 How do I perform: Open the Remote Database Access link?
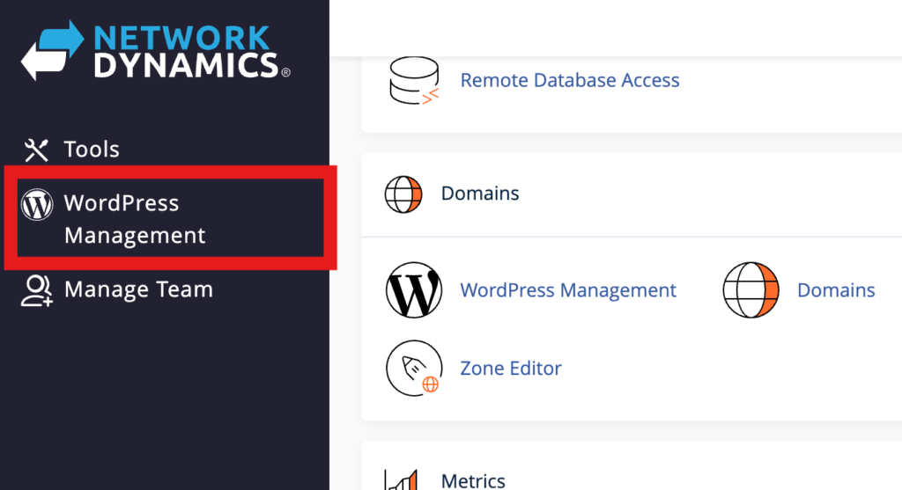[570, 80]
